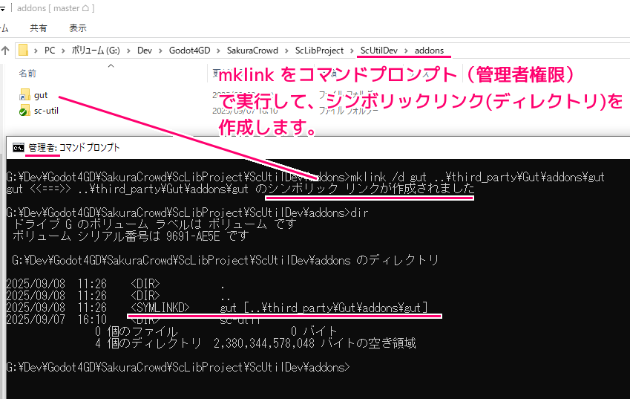This screenshot has height=399, width=630.
Task: Expand the chevron after ScUtilDev
Action: [406, 51]
